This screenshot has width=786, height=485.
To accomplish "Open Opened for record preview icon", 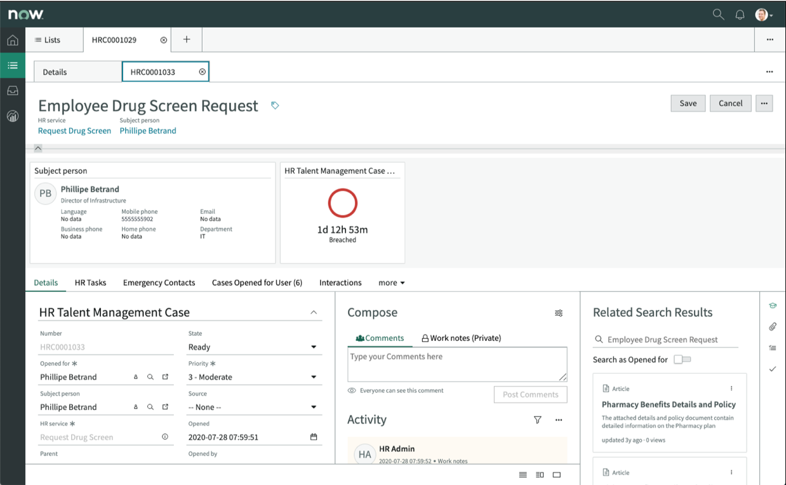I will (x=165, y=377).
